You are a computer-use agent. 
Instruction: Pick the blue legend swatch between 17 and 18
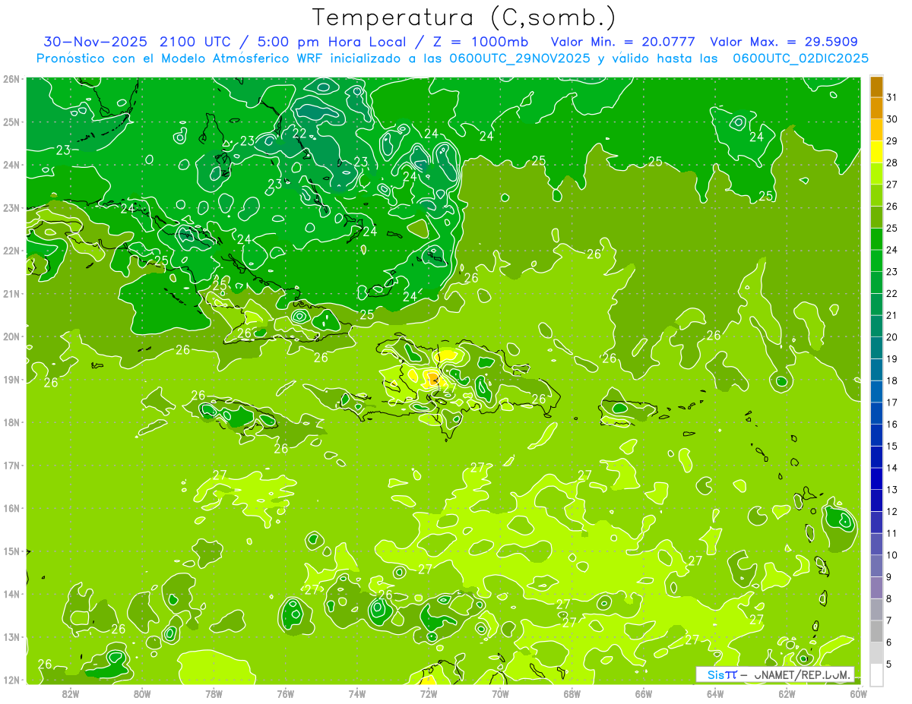(x=876, y=392)
